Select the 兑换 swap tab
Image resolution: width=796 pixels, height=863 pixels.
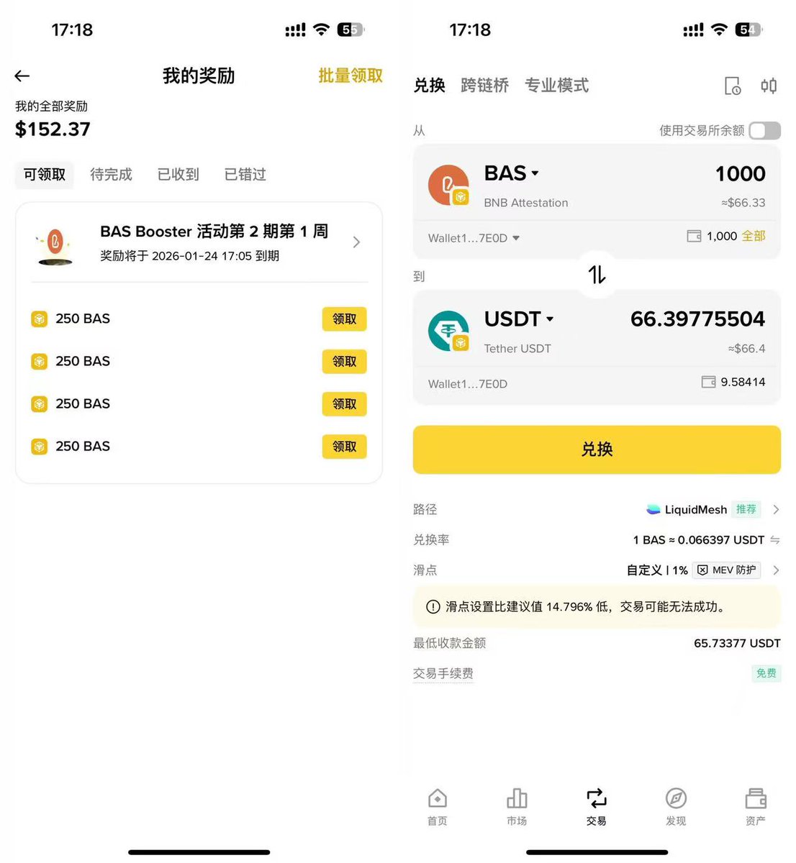(x=430, y=86)
